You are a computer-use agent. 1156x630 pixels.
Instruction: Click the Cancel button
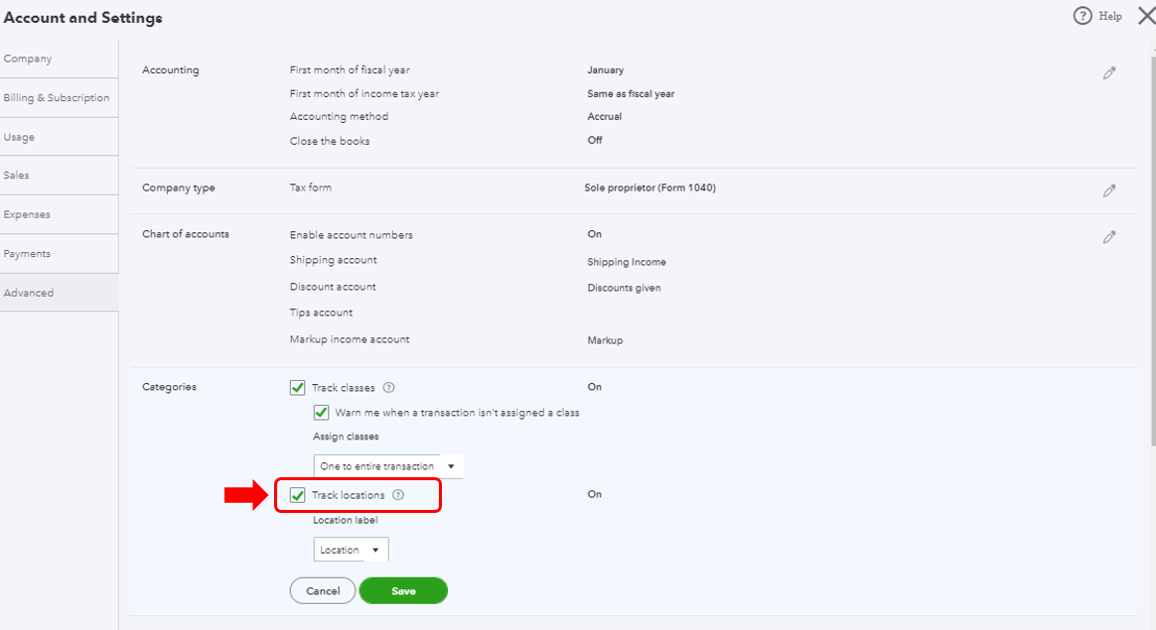[323, 591]
